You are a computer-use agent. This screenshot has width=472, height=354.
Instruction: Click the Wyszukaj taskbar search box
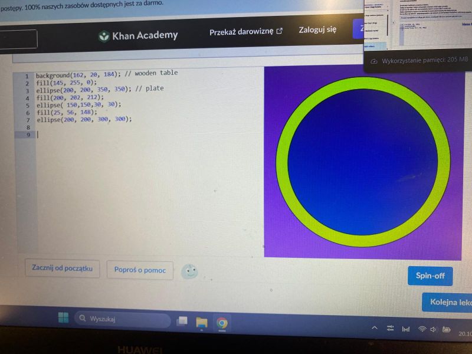point(122,319)
